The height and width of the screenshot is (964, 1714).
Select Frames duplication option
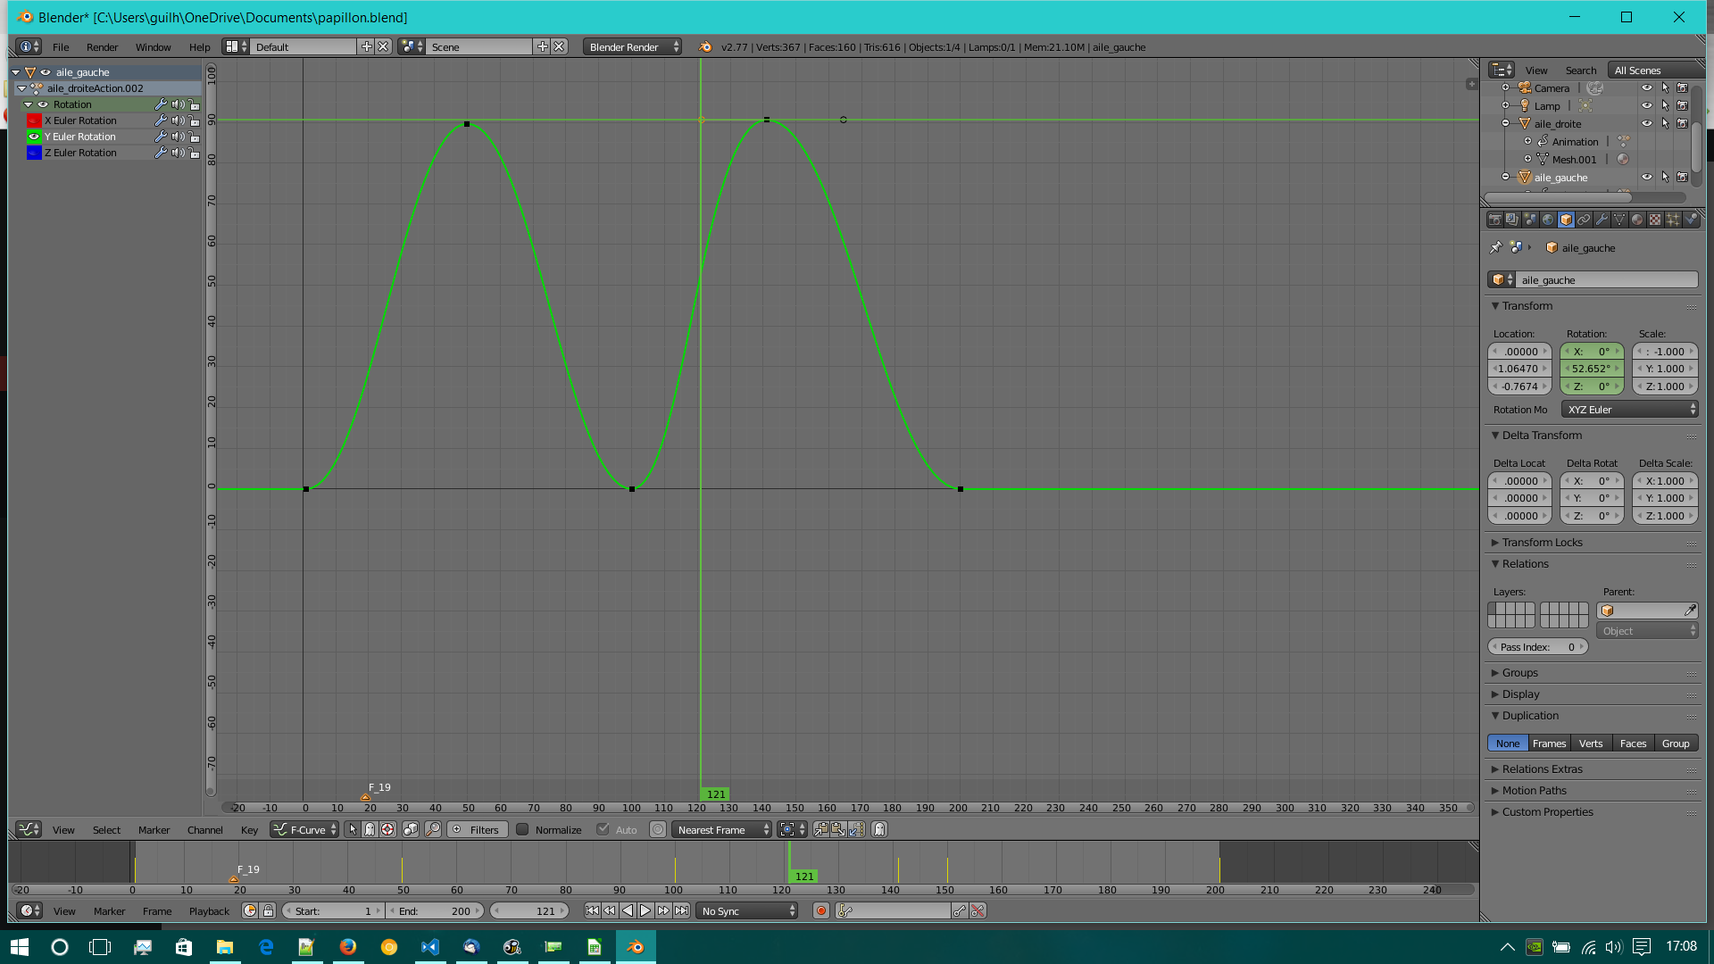[1549, 744]
